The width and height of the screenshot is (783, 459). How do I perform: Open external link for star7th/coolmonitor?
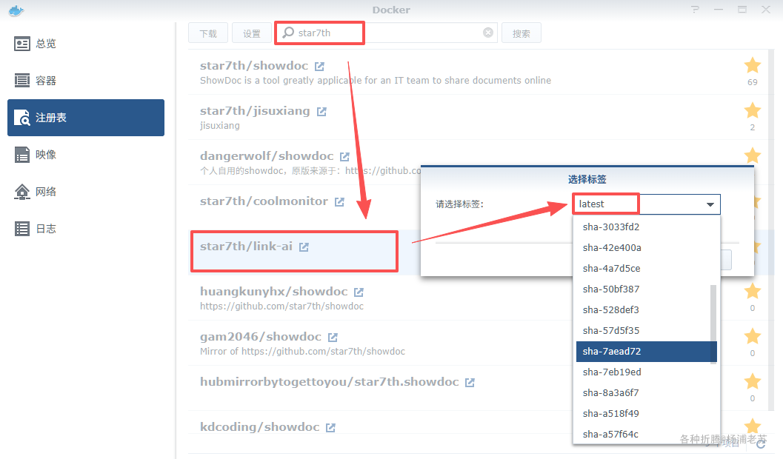coord(339,201)
